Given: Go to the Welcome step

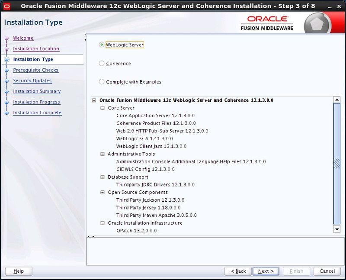Looking at the screenshot, I should [x=23, y=38].
